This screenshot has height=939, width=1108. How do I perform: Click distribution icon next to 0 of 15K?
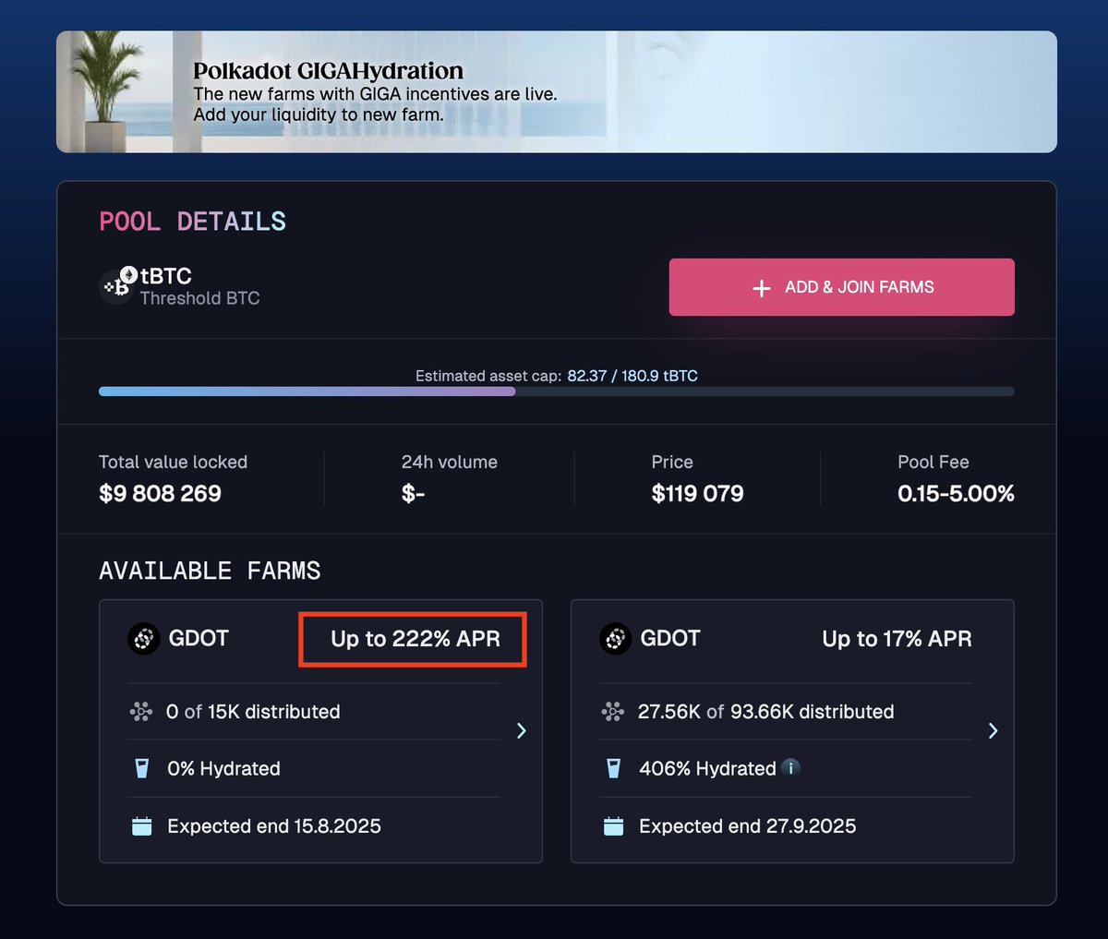coord(141,712)
